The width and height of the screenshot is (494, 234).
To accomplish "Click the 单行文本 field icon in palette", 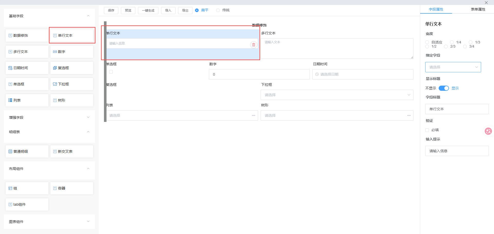I will tap(55, 35).
